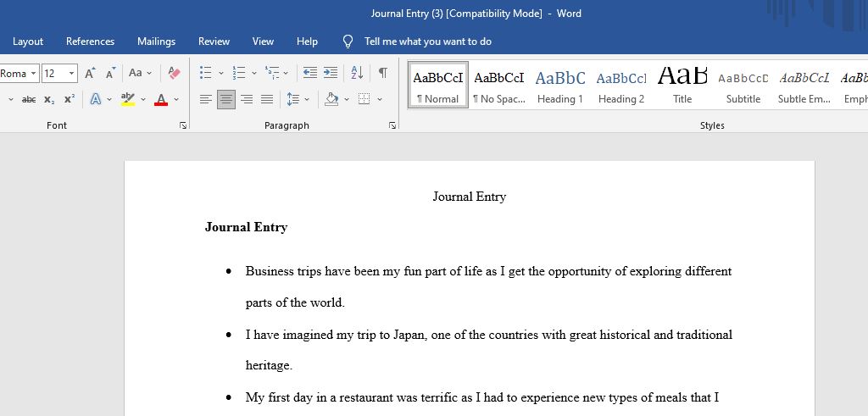868x416 pixels.
Task: Align text right
Action: coord(247,100)
